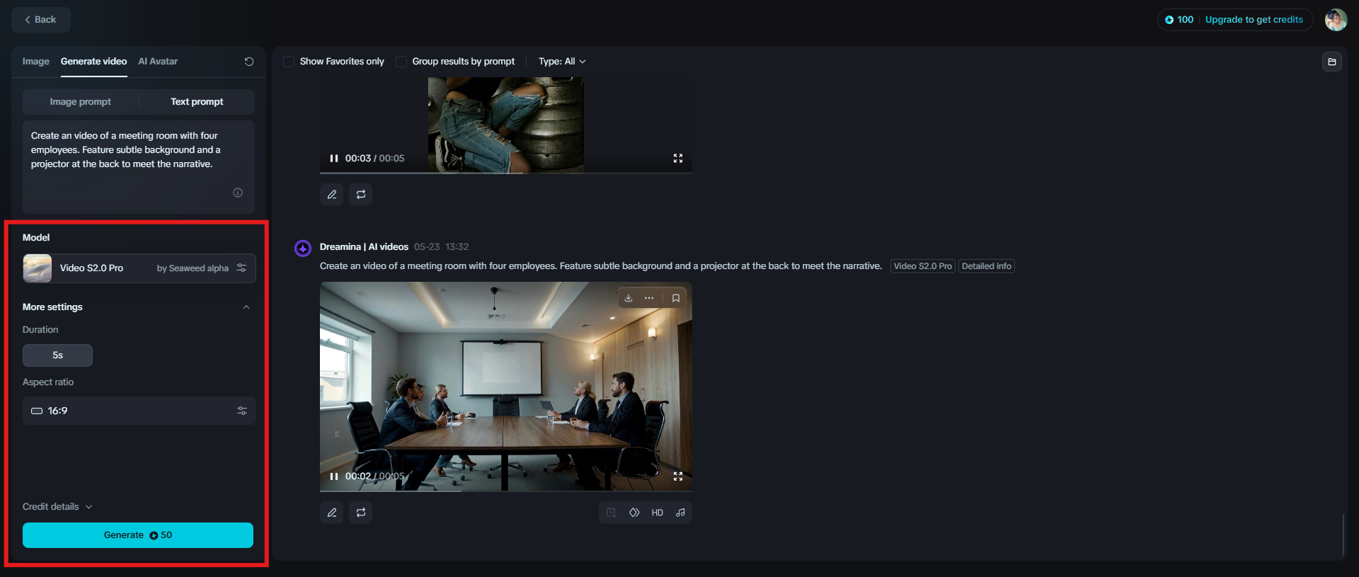Image resolution: width=1359 pixels, height=577 pixels.
Task: Expand Credit details
Action: coord(57,507)
